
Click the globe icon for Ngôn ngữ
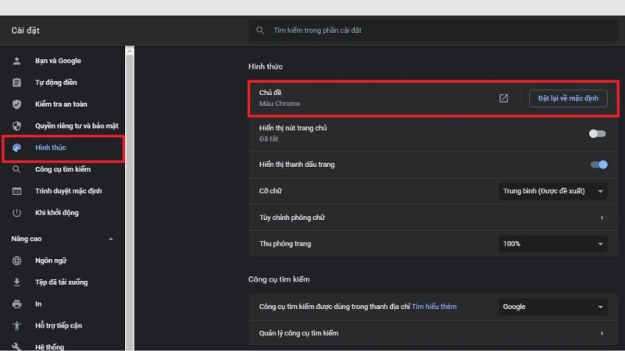(x=17, y=261)
